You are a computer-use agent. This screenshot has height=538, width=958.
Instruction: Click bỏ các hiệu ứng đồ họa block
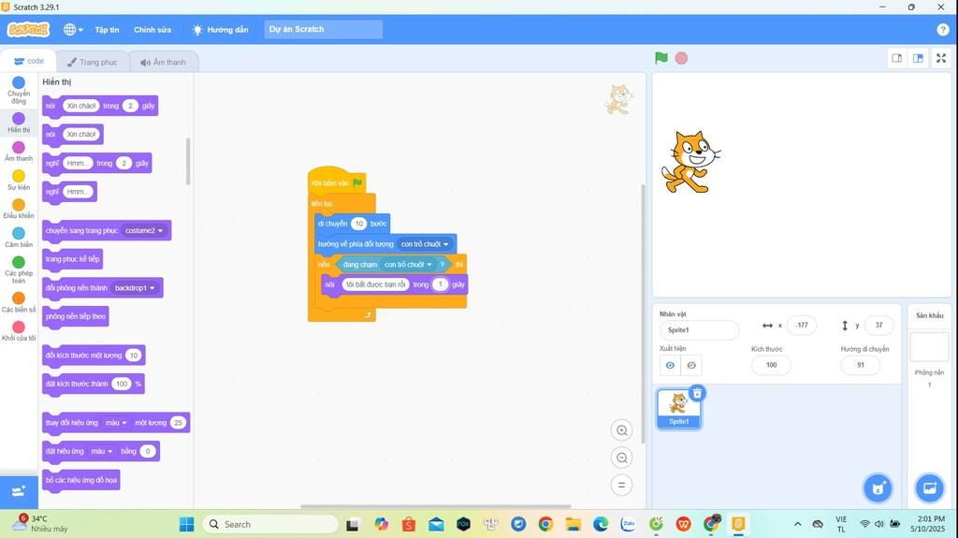pos(80,480)
